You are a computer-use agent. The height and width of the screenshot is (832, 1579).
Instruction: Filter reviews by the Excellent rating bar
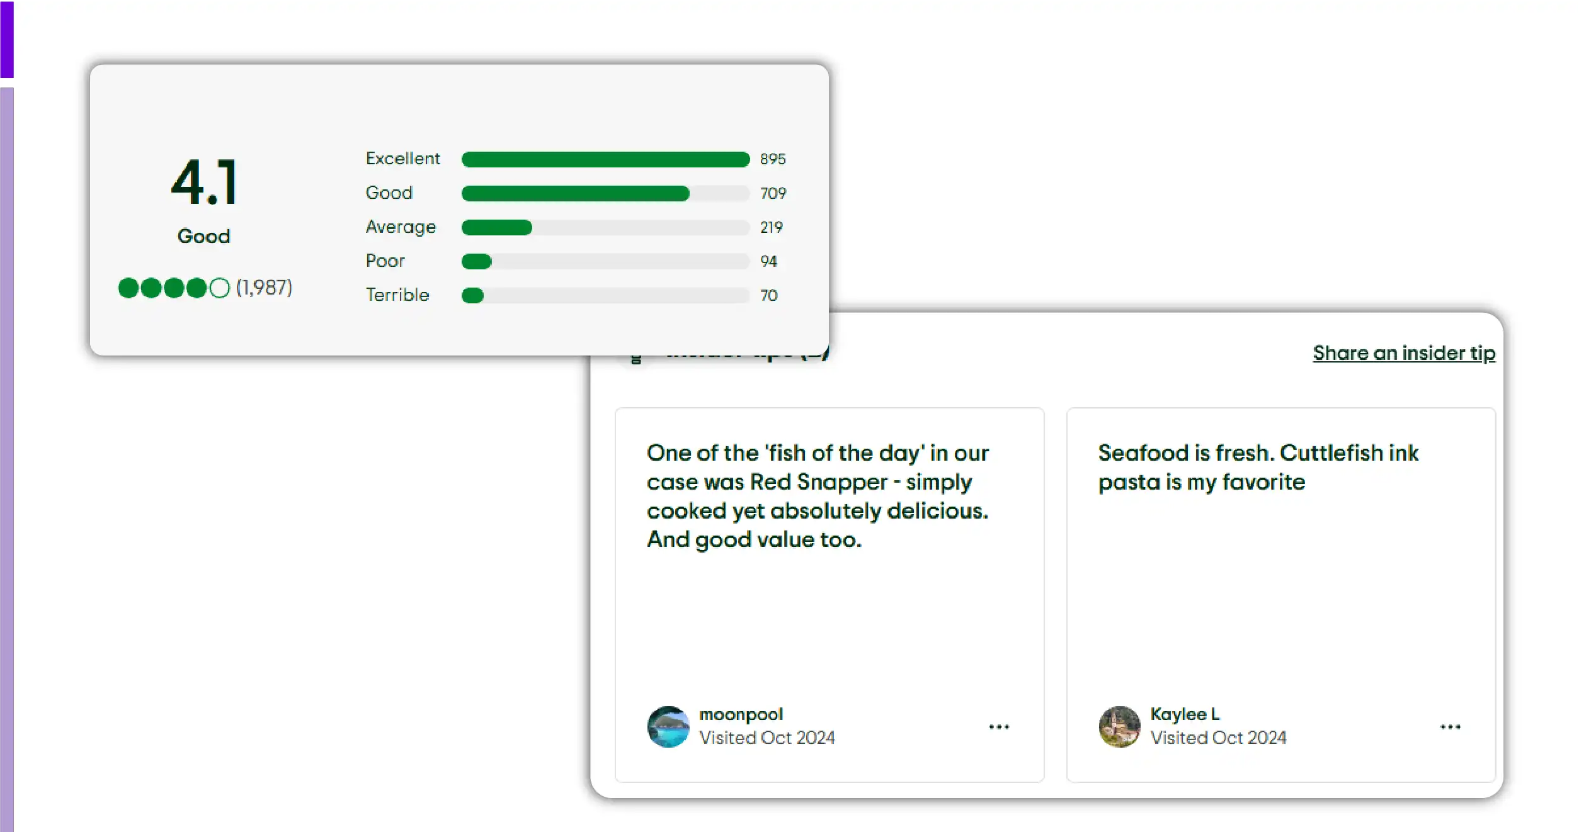tap(605, 159)
